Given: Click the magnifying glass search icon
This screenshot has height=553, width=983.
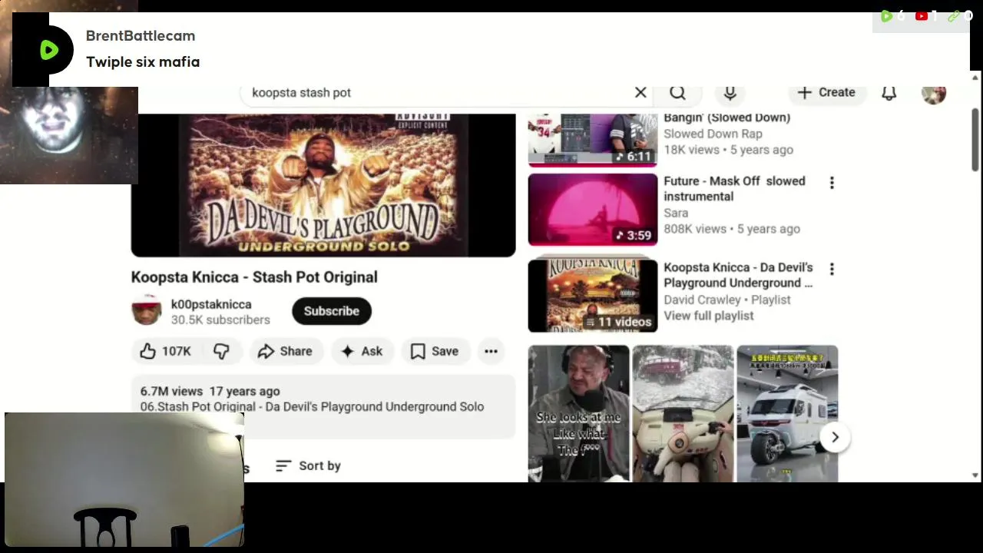Looking at the screenshot, I should tap(677, 92).
